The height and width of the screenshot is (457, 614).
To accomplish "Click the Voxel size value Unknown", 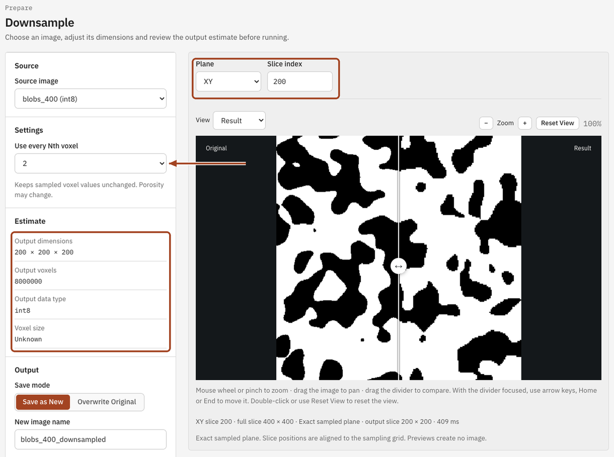I will 28,339.
